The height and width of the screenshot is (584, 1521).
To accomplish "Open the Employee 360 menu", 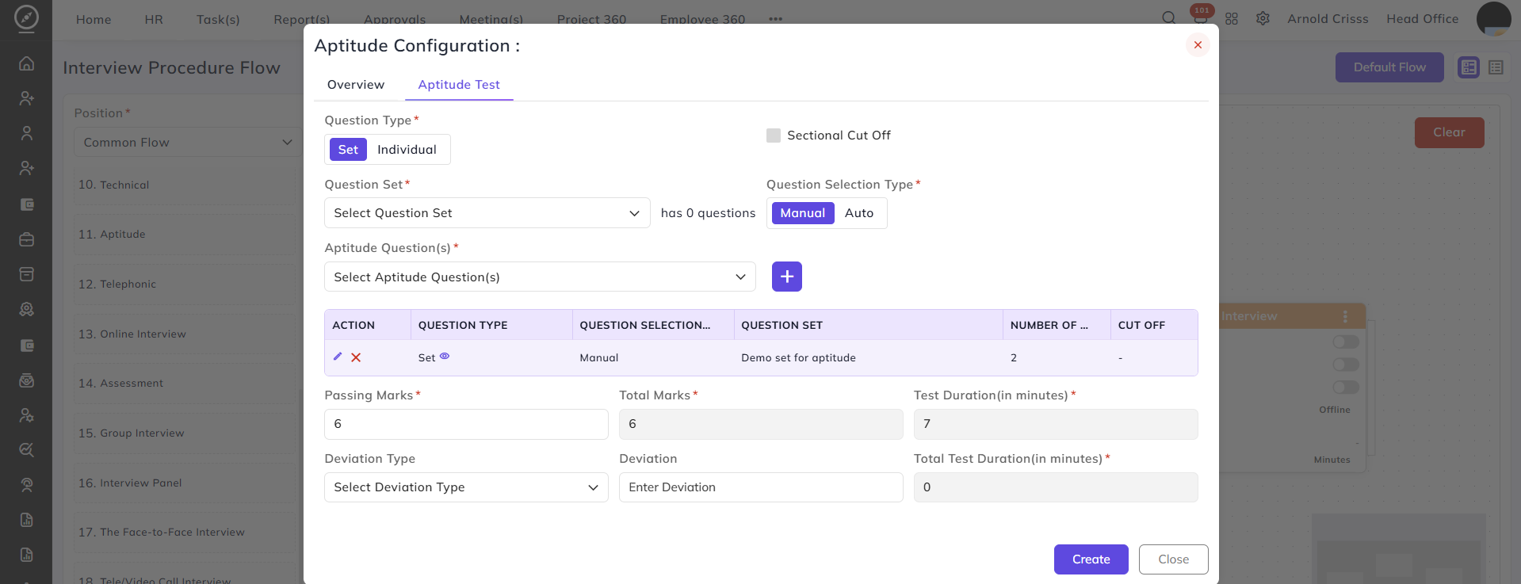I will tap(702, 19).
